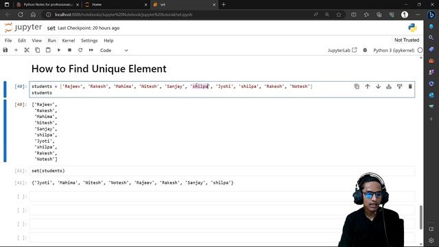Insert a new cell with the plus icon
439x247 pixels.
click(16, 50)
